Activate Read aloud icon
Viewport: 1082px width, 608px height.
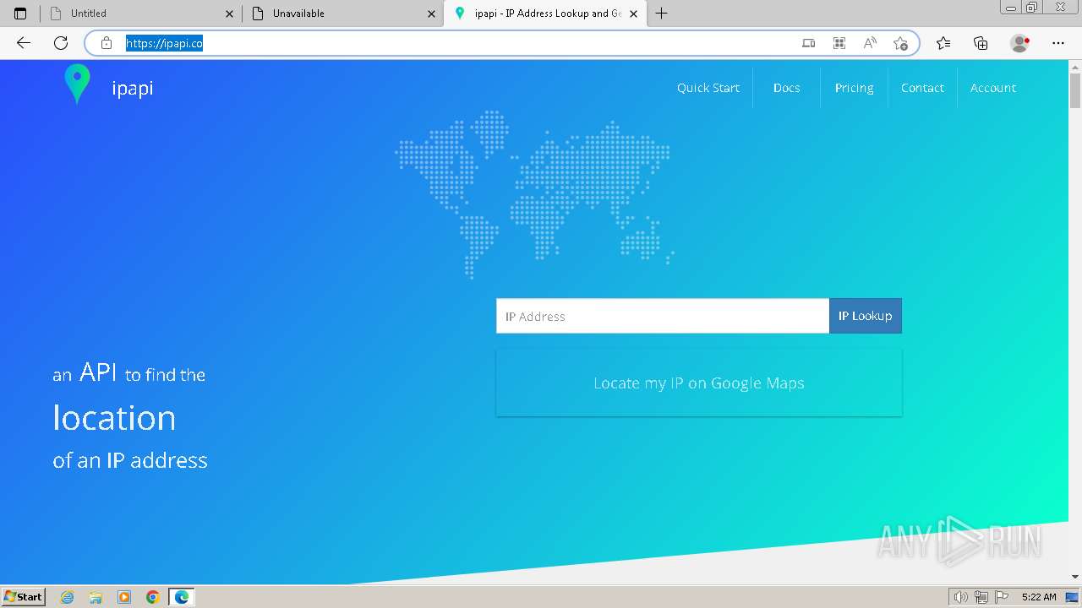click(870, 43)
